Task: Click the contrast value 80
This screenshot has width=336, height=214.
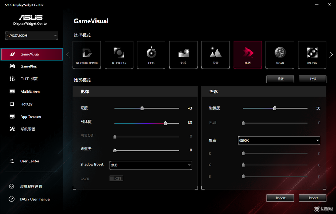Action: tap(190, 123)
